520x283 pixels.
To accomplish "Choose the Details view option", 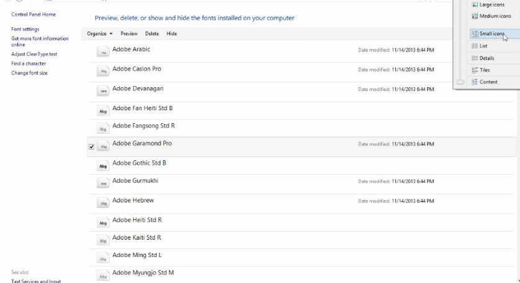I will point(487,58).
